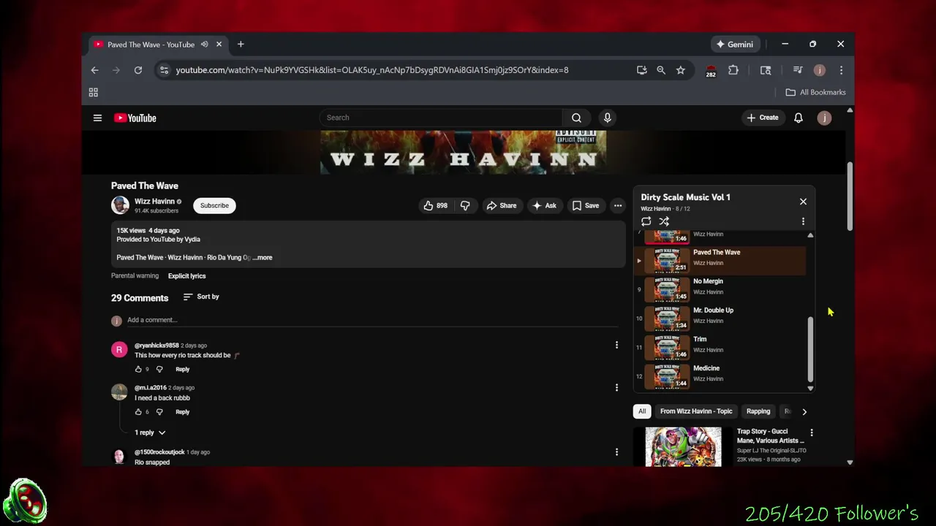This screenshot has width=936, height=526.
Task: Click the Ask button
Action: pos(544,206)
